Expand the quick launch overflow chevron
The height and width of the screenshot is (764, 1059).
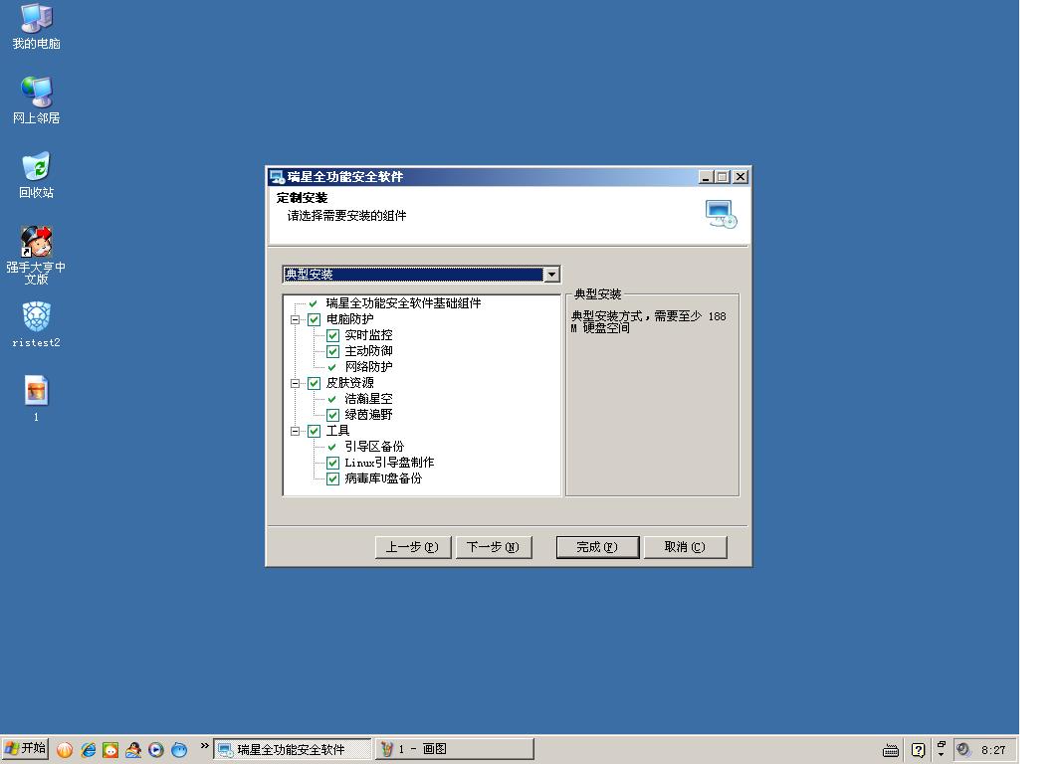pyautogui.click(x=204, y=745)
